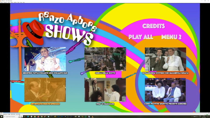Open WhatsApp from the taskbar

point(86,117)
